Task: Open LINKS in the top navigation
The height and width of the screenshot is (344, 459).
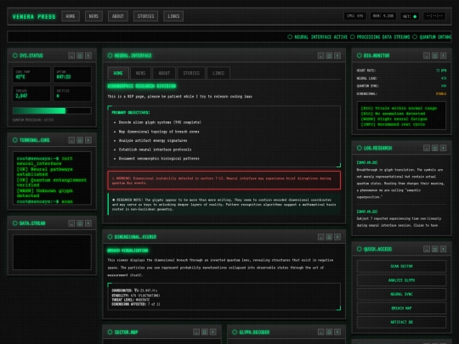Action: (173, 16)
